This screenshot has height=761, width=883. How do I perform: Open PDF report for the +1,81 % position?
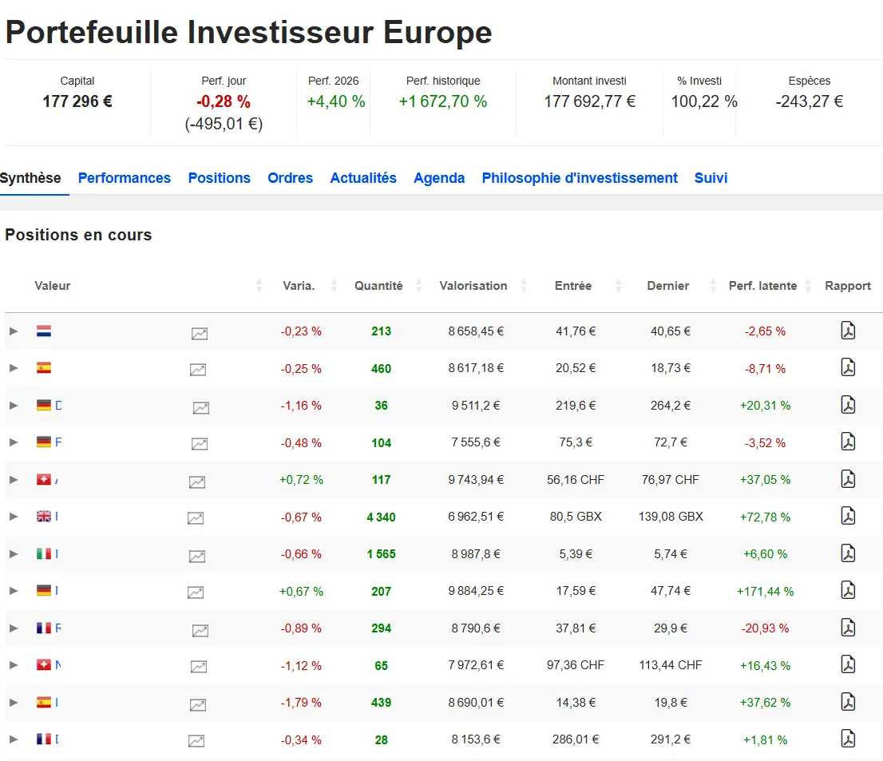(848, 739)
